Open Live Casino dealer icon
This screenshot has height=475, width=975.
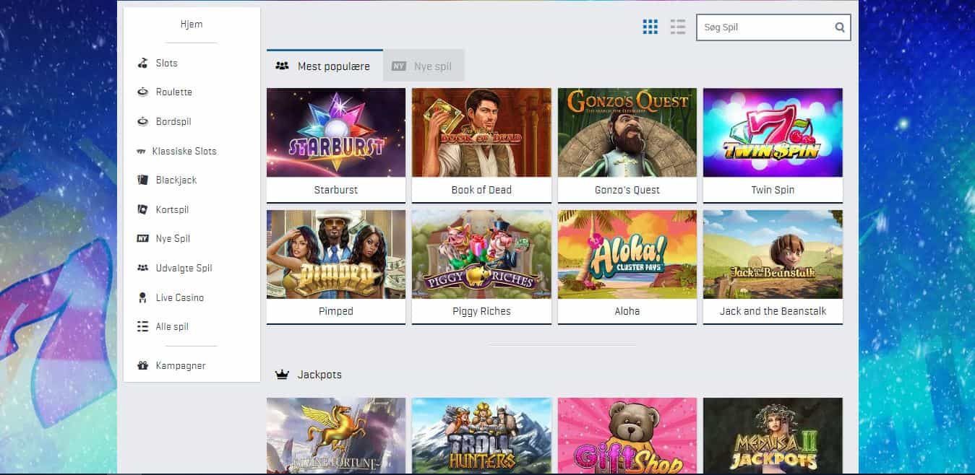tap(142, 297)
